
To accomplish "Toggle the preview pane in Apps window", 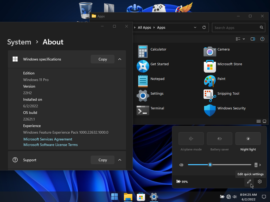I will click(253, 39).
